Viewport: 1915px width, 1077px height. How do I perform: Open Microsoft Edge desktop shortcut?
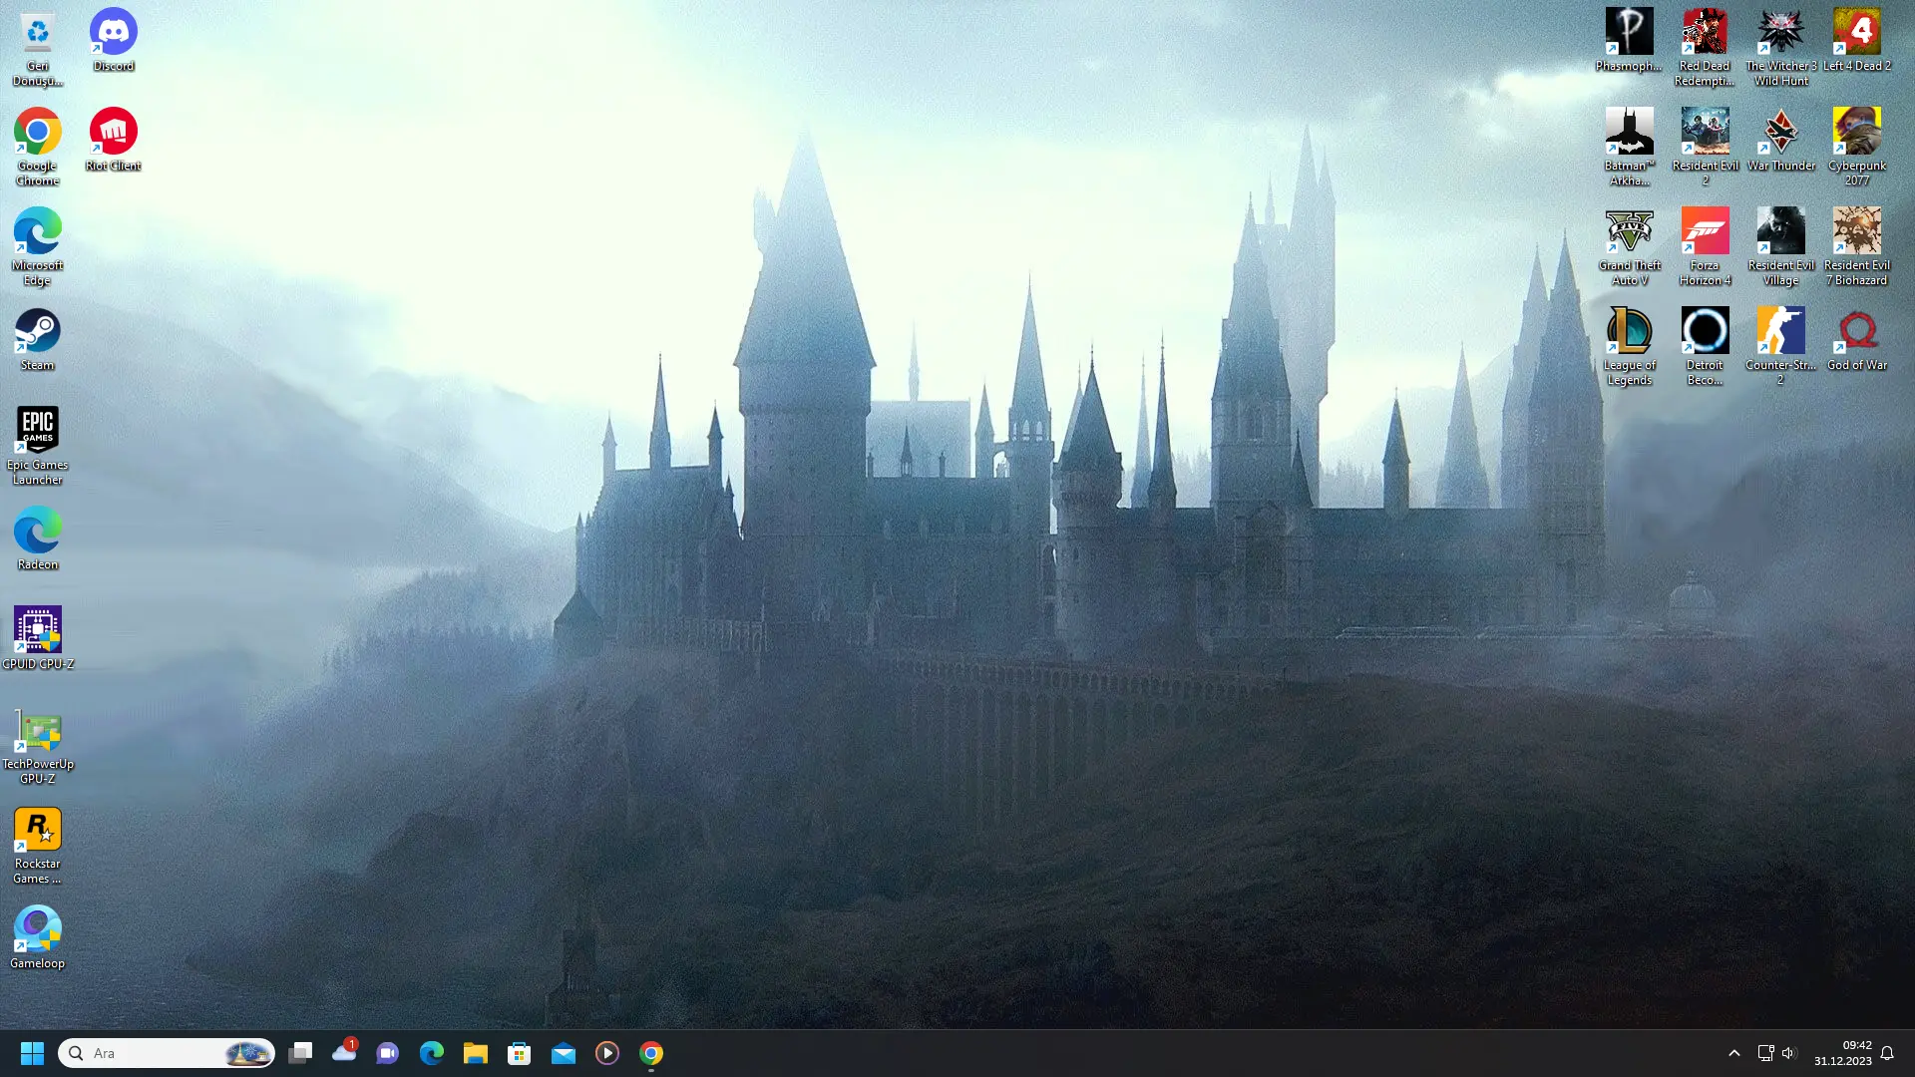37,246
